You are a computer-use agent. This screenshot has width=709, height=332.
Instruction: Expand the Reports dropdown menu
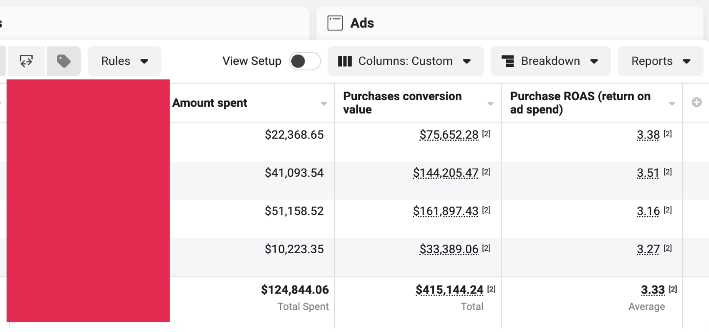[x=660, y=61]
